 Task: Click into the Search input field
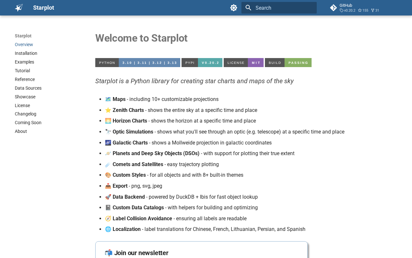point(283,8)
